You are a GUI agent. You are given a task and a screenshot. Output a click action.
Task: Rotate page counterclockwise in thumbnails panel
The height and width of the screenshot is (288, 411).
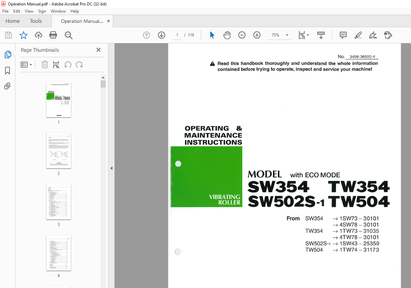point(68,64)
